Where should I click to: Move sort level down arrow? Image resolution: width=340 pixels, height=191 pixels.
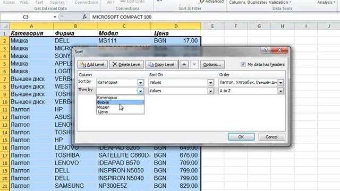click(x=194, y=65)
